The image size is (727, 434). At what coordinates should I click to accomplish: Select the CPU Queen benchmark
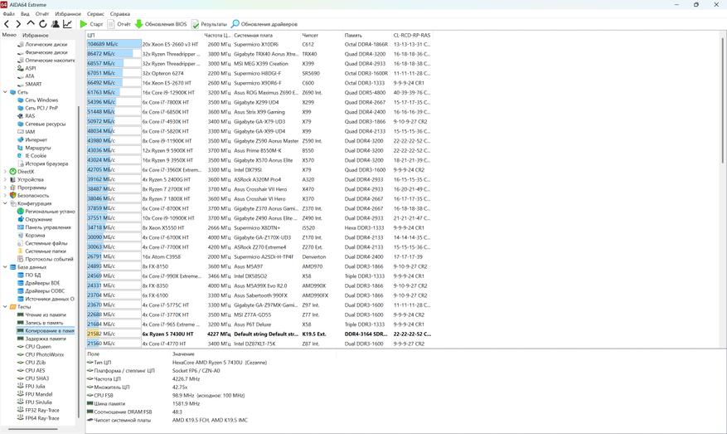pyautogui.click(x=34, y=347)
